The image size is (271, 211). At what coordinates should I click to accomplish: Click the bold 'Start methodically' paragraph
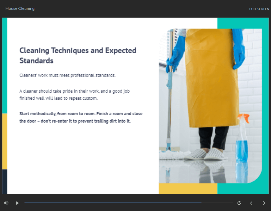pos(81,117)
